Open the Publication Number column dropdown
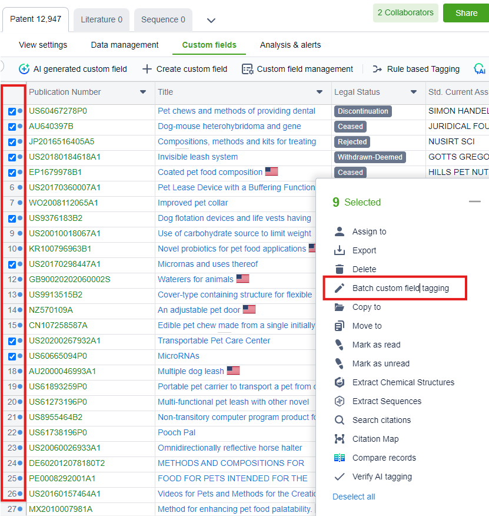The height and width of the screenshot is (516, 489). coord(143,92)
